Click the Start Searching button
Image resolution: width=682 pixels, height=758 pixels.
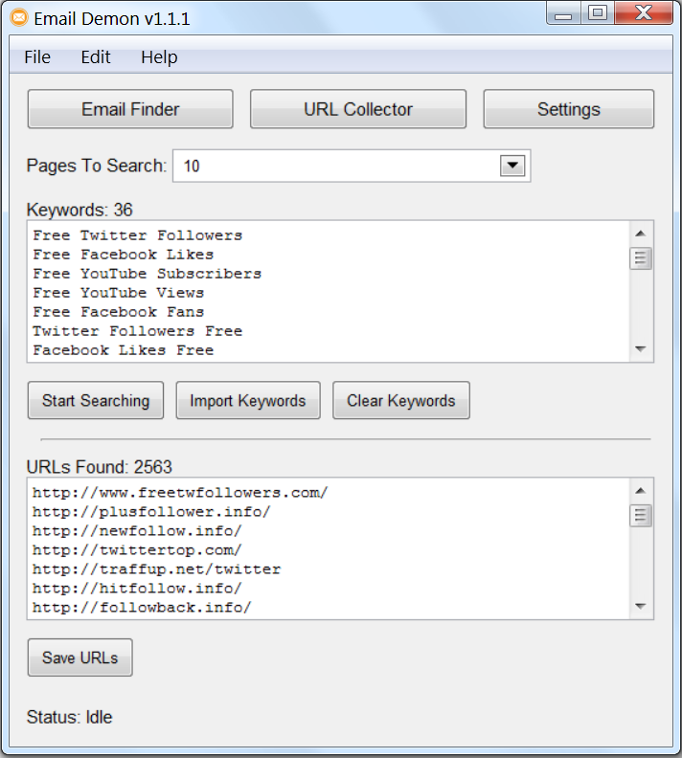point(96,400)
